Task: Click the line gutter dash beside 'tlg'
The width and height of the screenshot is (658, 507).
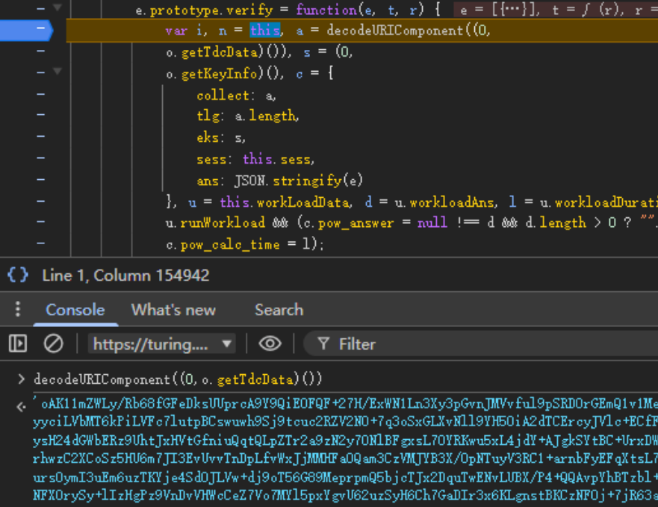Action: pyautogui.click(x=41, y=114)
